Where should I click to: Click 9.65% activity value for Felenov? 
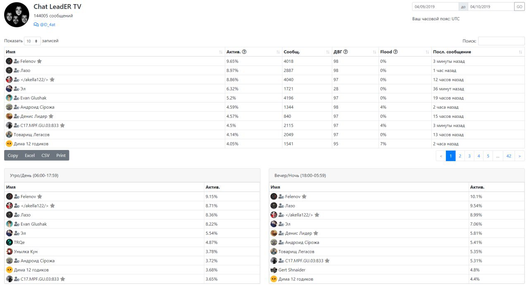[233, 61]
